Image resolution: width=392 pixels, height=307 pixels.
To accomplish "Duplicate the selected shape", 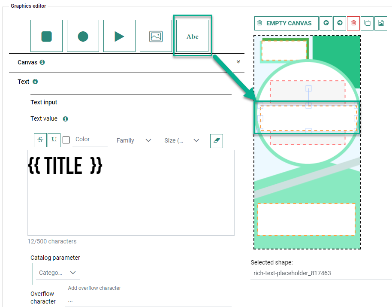I will [367, 23].
